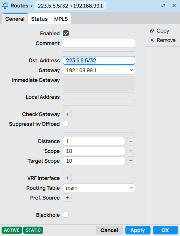Add a Pref. Source with plus button
Screen dimensions: 180x236
[x=67, y=198]
